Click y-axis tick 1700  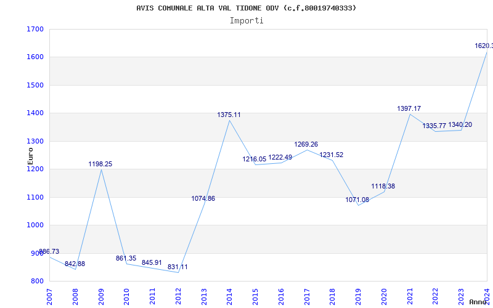[35, 29]
